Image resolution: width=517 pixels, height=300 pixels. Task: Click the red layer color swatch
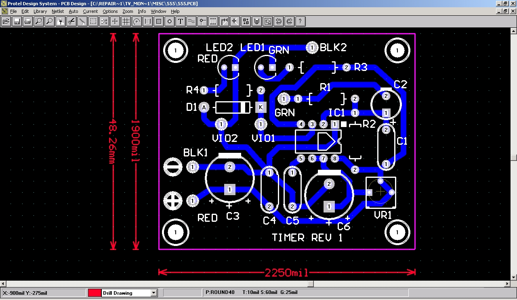coord(94,293)
